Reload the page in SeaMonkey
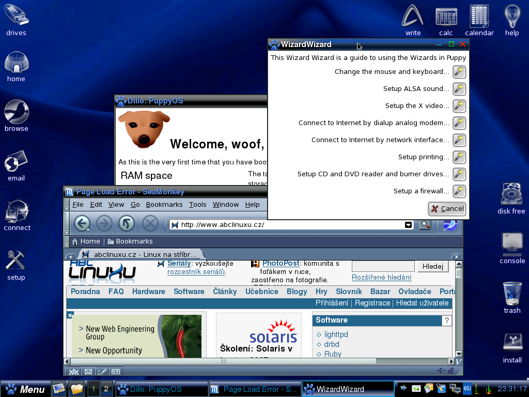Viewport: 529px width, 397px height. (x=127, y=223)
